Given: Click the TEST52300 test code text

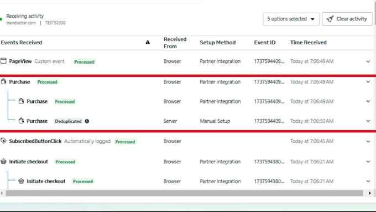Looking at the screenshot, I should point(55,23).
